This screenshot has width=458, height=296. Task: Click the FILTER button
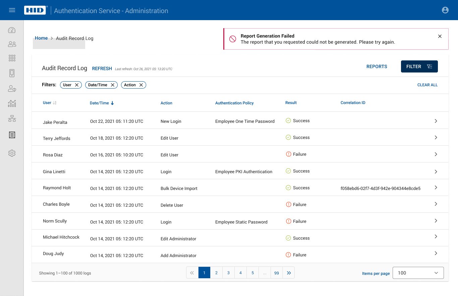[x=419, y=66]
